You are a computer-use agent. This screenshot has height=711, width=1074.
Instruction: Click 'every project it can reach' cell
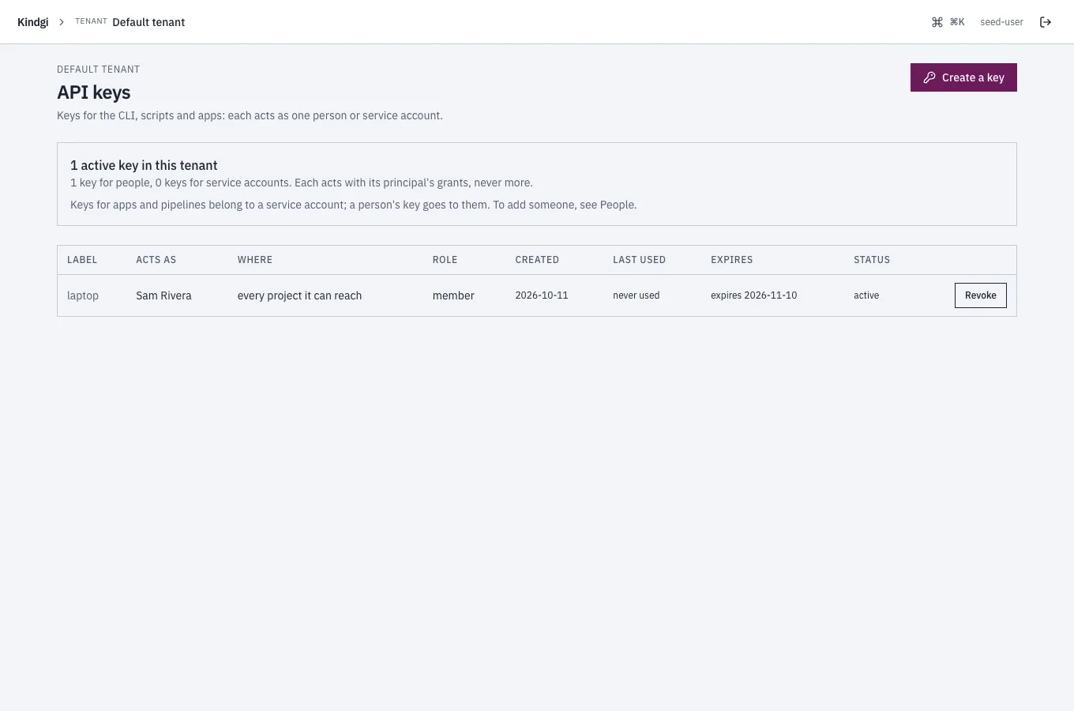[299, 295]
